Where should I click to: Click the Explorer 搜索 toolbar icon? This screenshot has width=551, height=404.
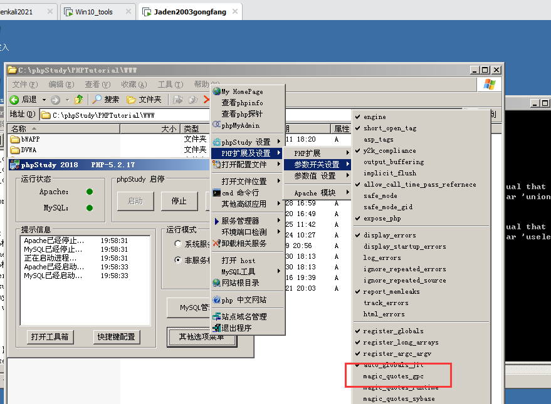pos(105,100)
